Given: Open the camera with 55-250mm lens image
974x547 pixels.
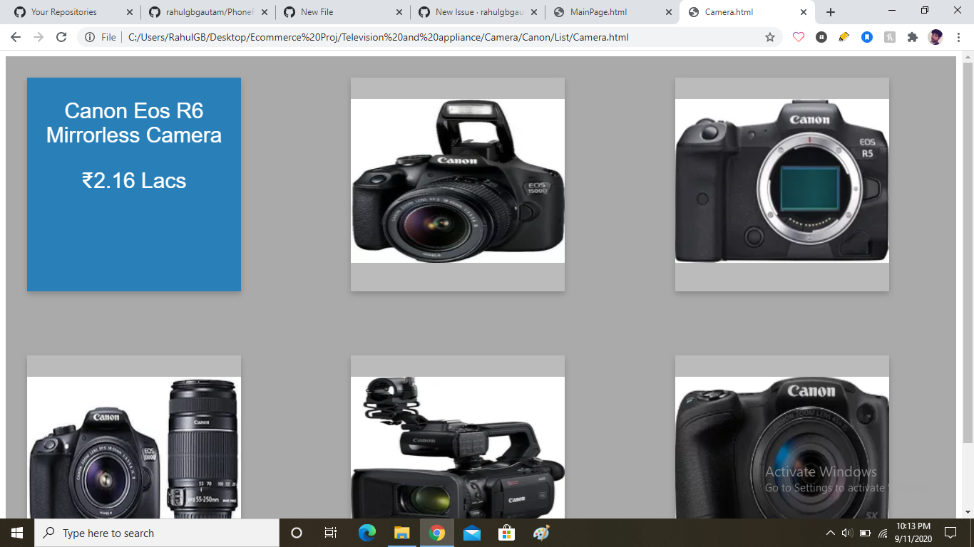Looking at the screenshot, I should 134,447.
